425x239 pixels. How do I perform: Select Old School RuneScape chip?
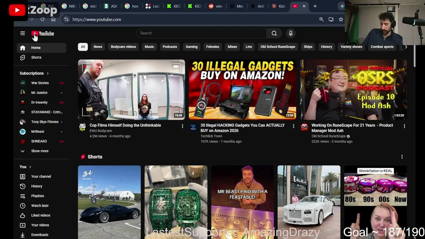[x=278, y=47]
